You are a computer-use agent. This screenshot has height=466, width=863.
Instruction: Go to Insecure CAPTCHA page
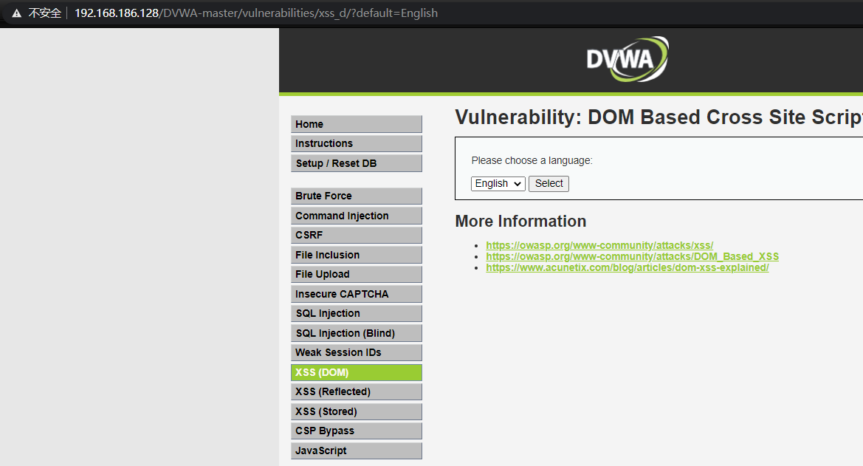click(356, 294)
